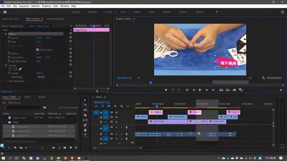Toggle the Motion effect fx switch

tap(6, 34)
